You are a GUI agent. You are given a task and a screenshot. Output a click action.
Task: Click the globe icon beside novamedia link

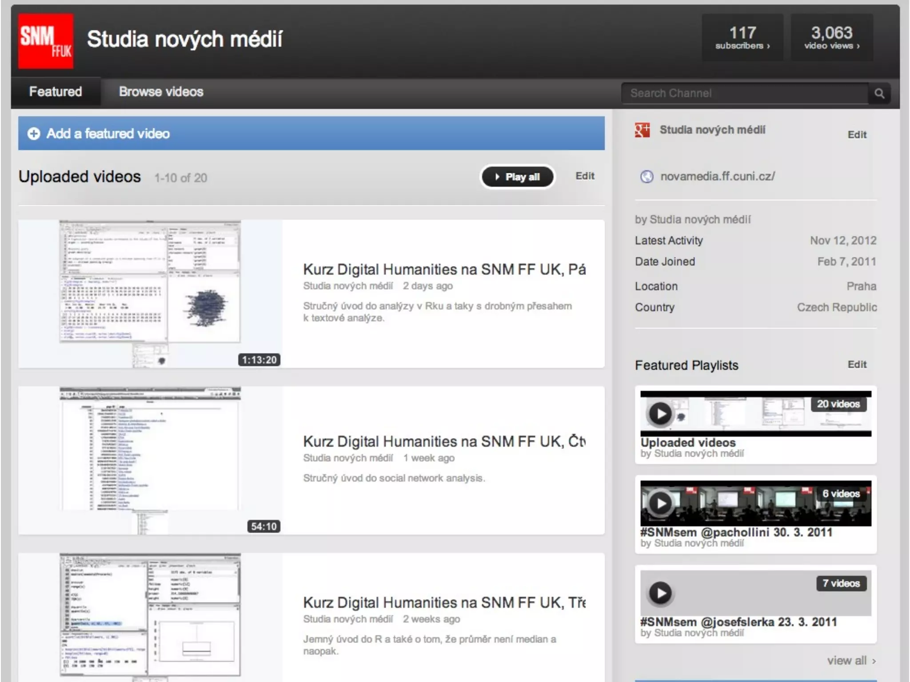click(x=647, y=177)
